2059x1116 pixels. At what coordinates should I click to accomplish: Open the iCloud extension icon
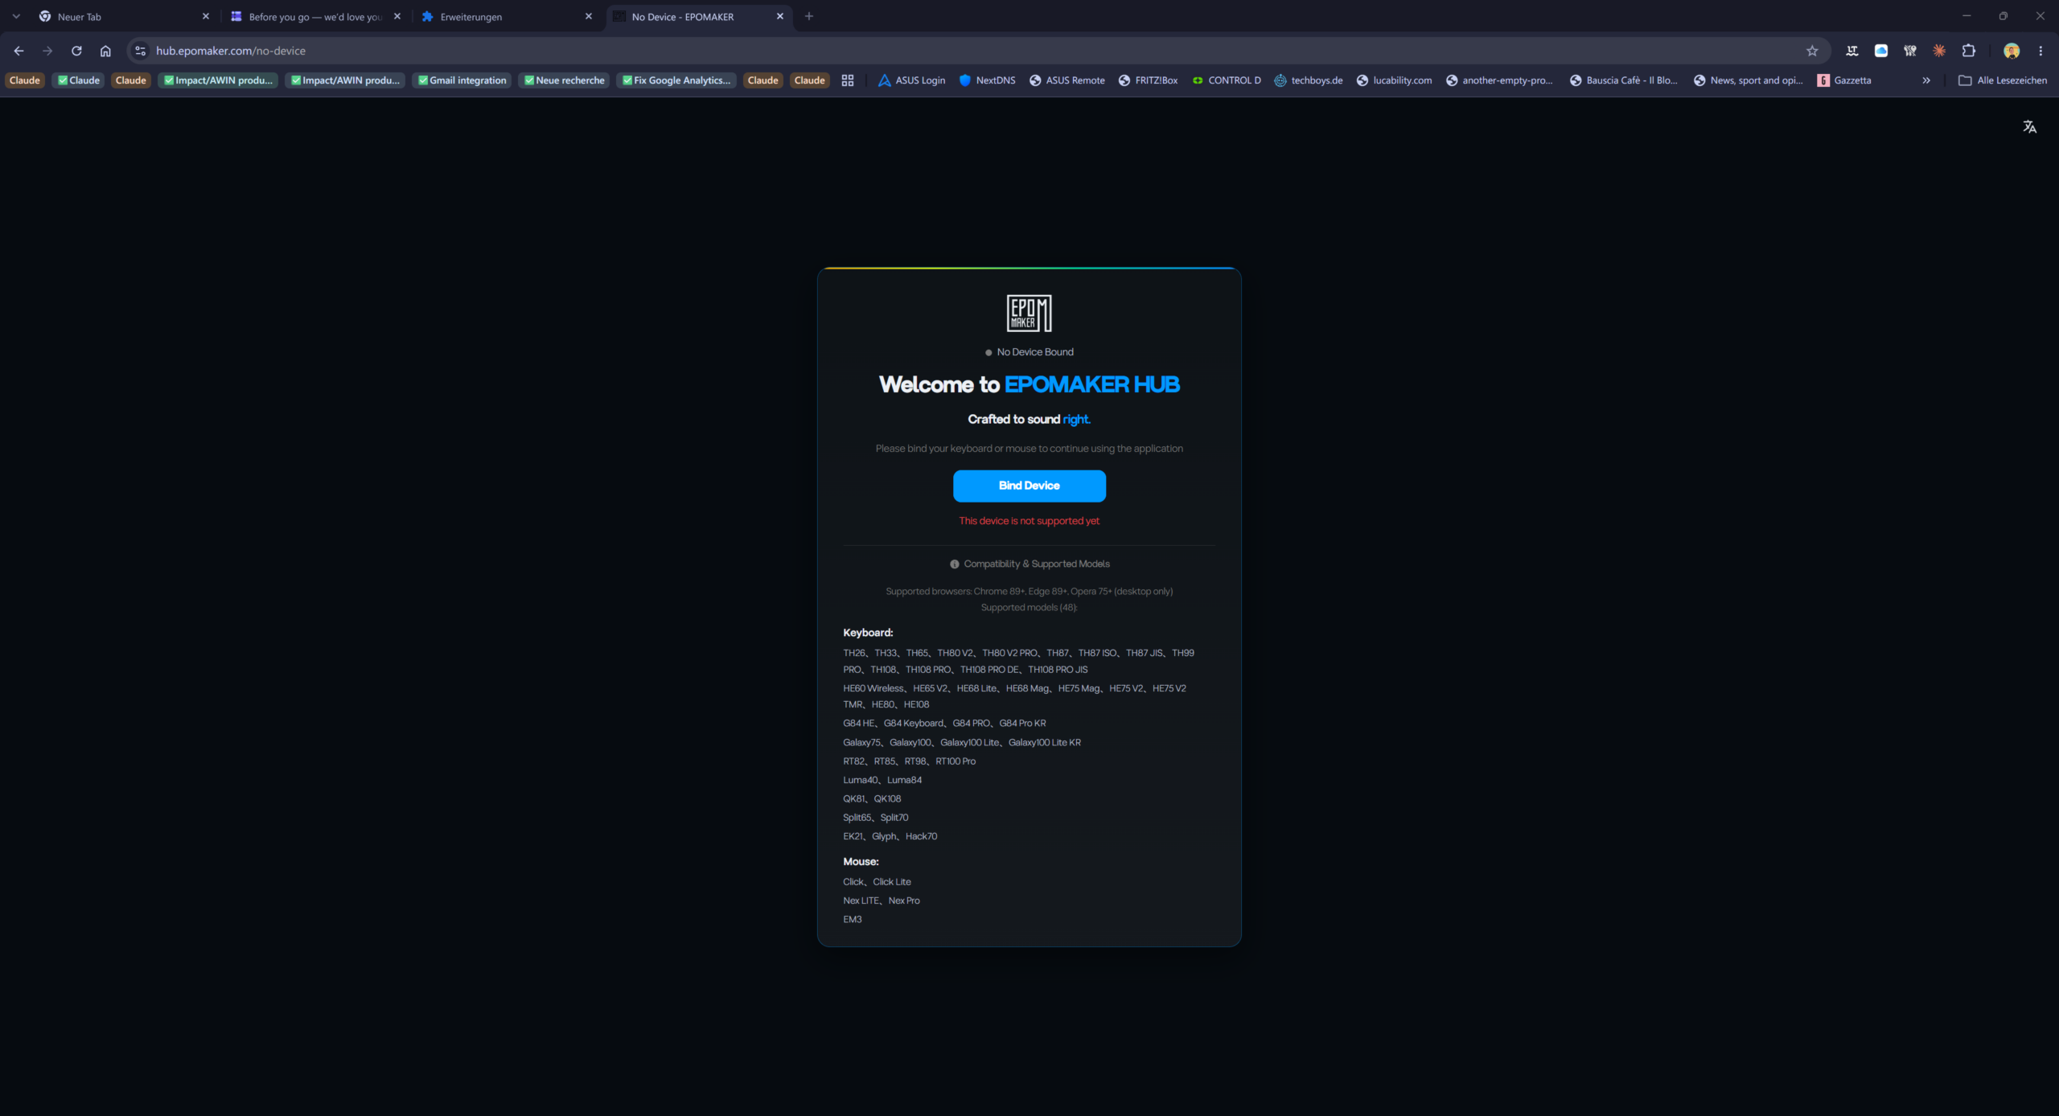[1881, 51]
